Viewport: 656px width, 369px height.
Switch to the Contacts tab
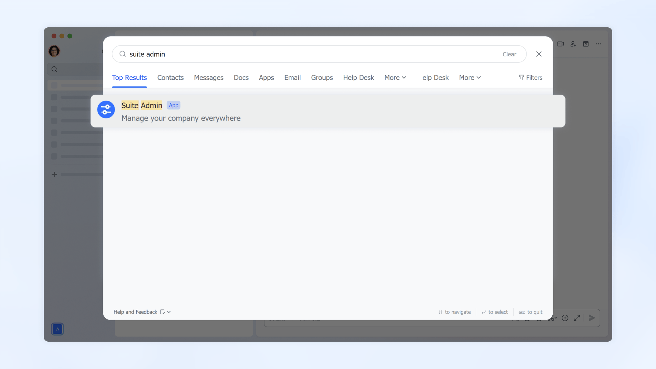point(170,78)
